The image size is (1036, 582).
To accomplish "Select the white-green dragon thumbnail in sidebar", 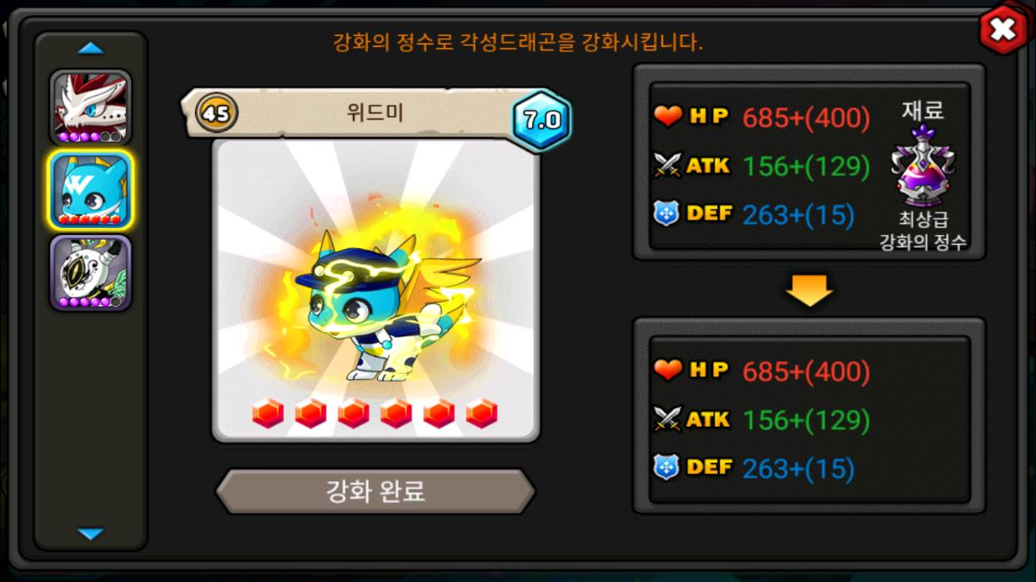I will pyautogui.click(x=91, y=272).
